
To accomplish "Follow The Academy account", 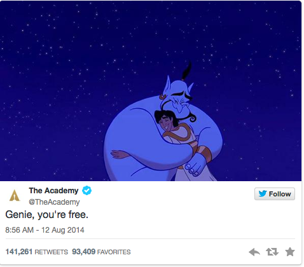I will pos(275,194).
